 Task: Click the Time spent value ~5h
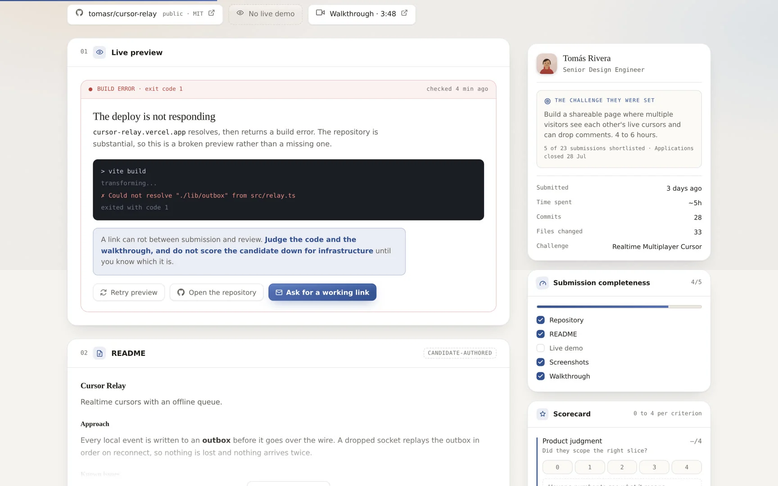click(695, 203)
